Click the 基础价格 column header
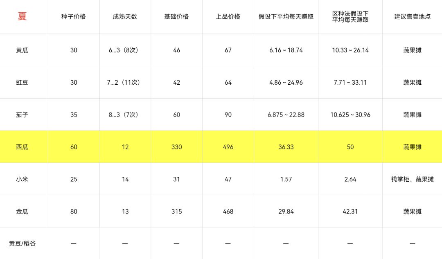The width and height of the screenshot is (442, 259). (x=176, y=17)
